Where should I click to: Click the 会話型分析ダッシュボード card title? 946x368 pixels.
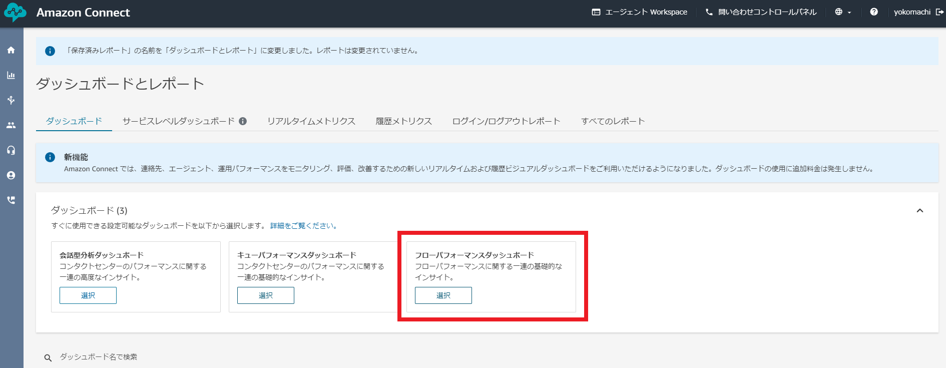click(x=102, y=255)
